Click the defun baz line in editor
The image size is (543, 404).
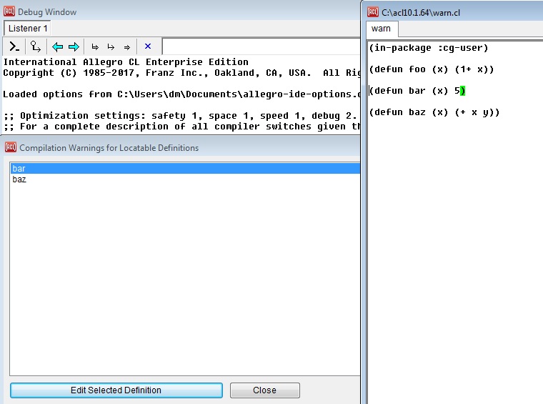pos(434,112)
